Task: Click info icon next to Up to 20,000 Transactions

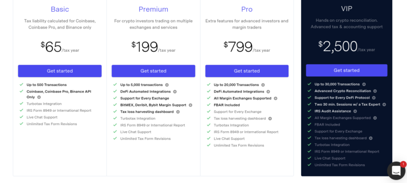Action: [263, 85]
